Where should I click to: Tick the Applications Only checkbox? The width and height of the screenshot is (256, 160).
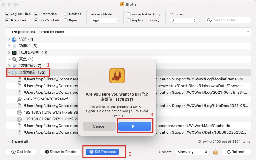129,20
